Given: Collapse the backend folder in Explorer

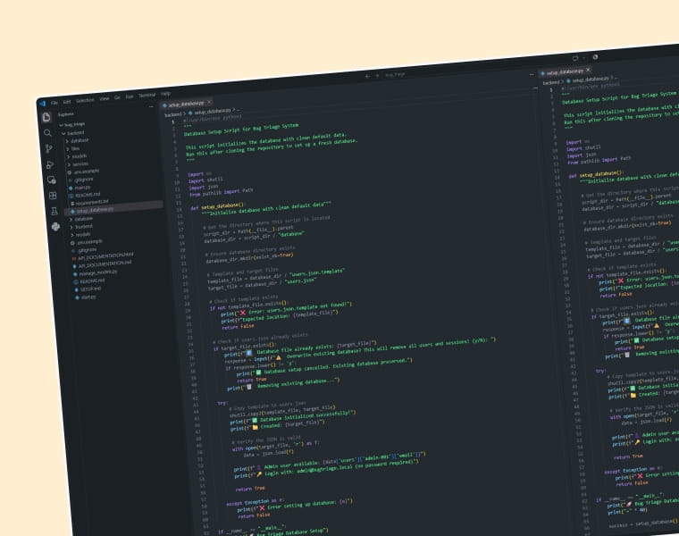Looking at the screenshot, I should pos(73,133).
